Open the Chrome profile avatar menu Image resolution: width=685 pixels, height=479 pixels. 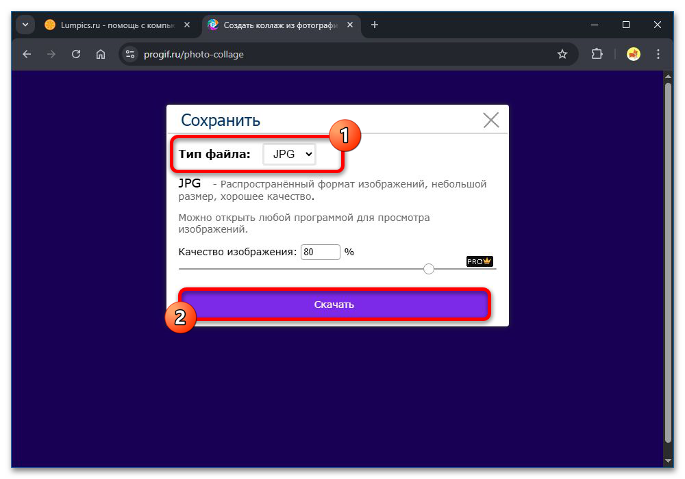click(634, 54)
